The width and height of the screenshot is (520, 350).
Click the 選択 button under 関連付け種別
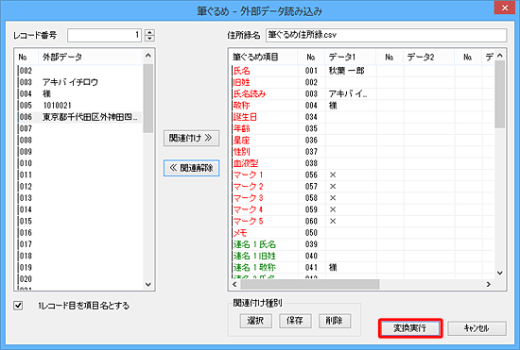[255, 321]
